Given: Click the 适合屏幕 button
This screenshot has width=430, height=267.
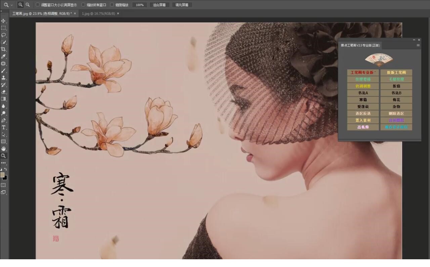Looking at the screenshot, I should (x=159, y=5).
